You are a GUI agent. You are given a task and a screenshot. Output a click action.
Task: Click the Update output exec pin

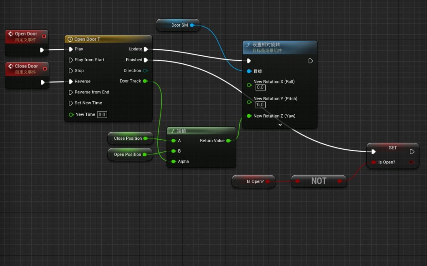(146, 49)
